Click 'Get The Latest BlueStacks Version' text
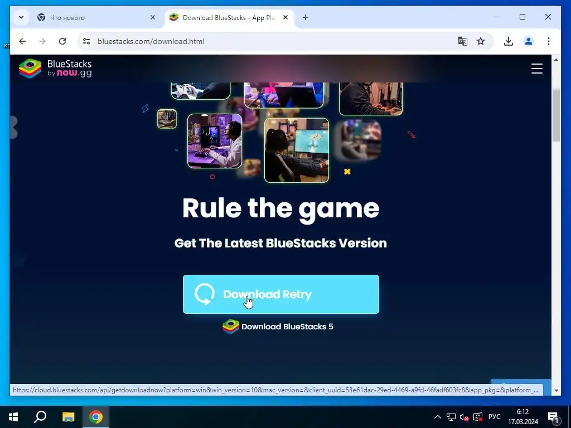 pos(280,243)
